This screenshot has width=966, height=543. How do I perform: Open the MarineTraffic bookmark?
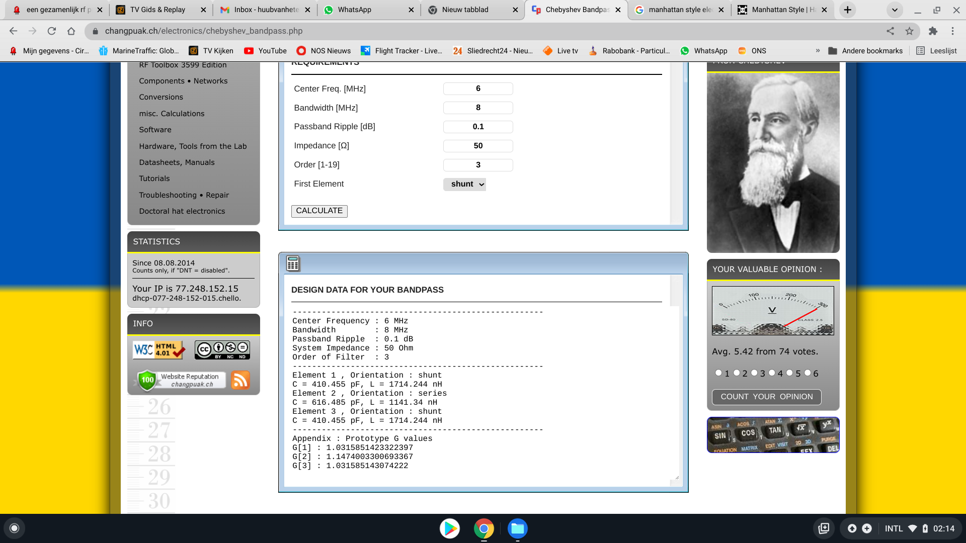pyautogui.click(x=139, y=51)
